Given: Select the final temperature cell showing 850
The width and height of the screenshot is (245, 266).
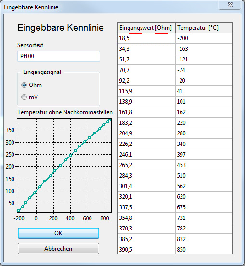Looking at the screenshot, I should click(204, 249).
